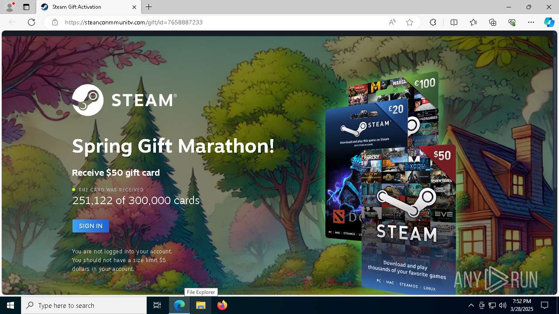
Task: Open Collections panel
Action: coord(493,22)
